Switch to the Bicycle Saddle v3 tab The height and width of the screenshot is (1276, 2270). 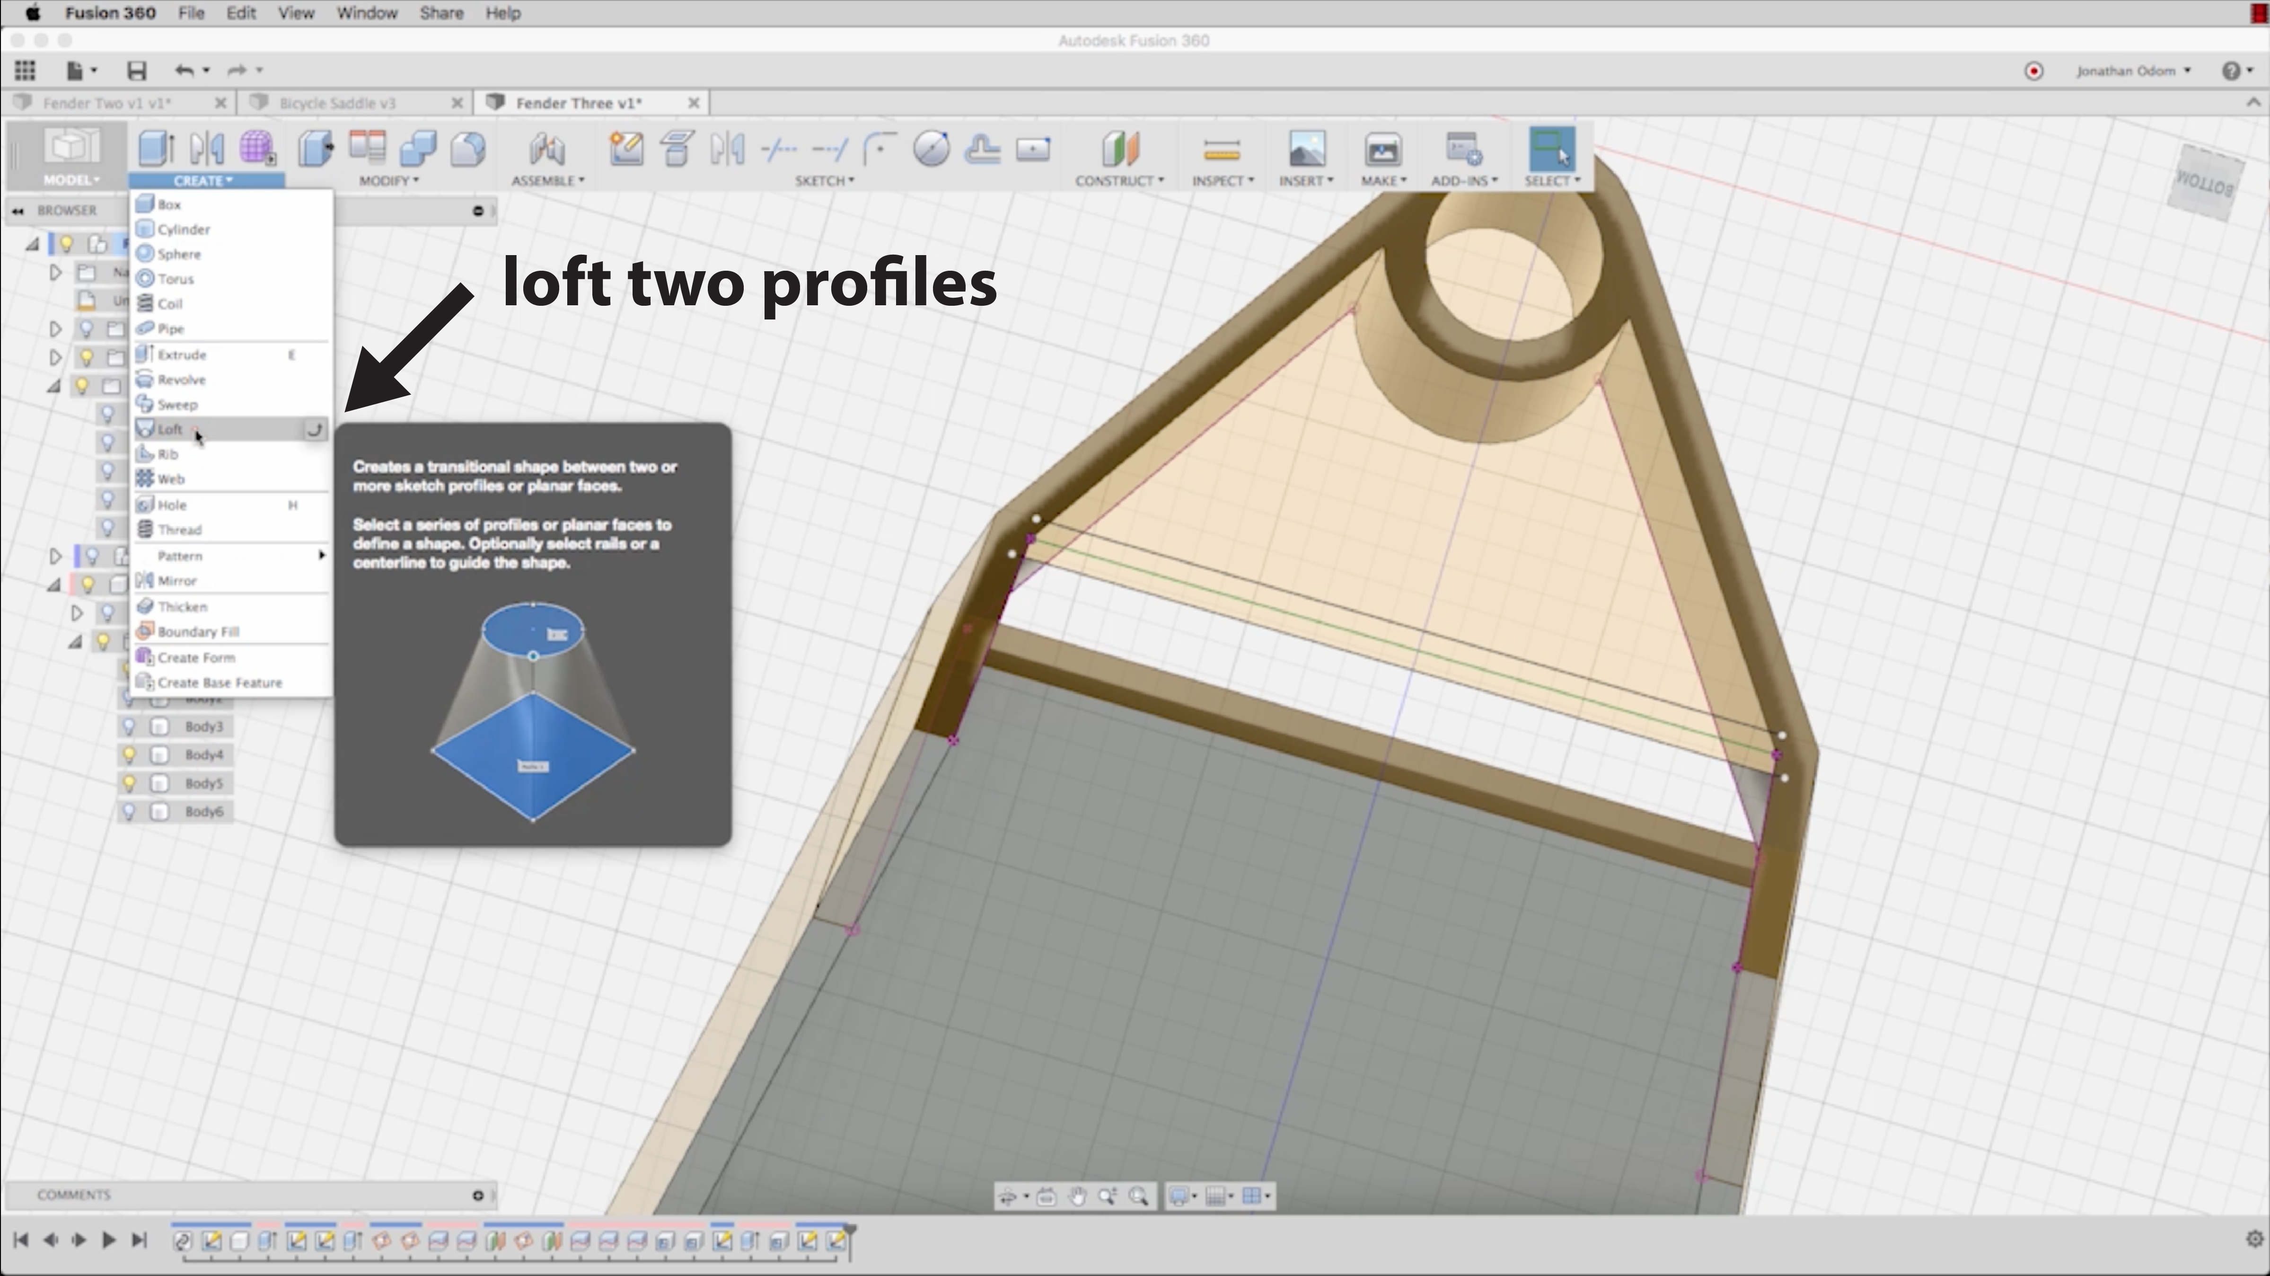[337, 103]
